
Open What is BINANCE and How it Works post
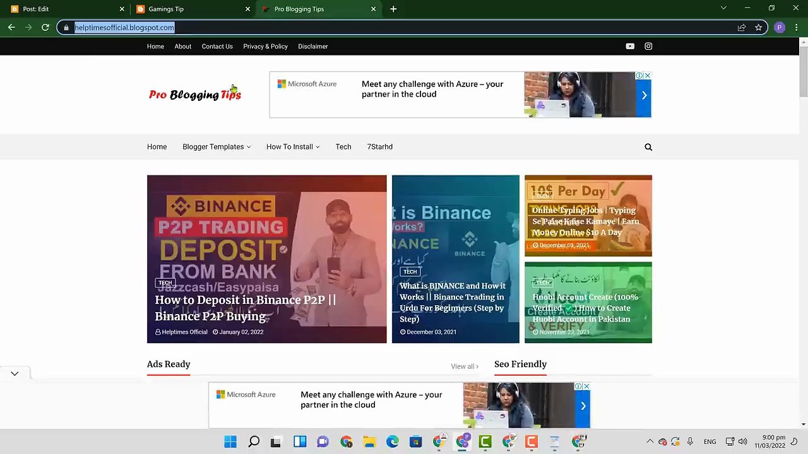pyautogui.click(x=453, y=303)
